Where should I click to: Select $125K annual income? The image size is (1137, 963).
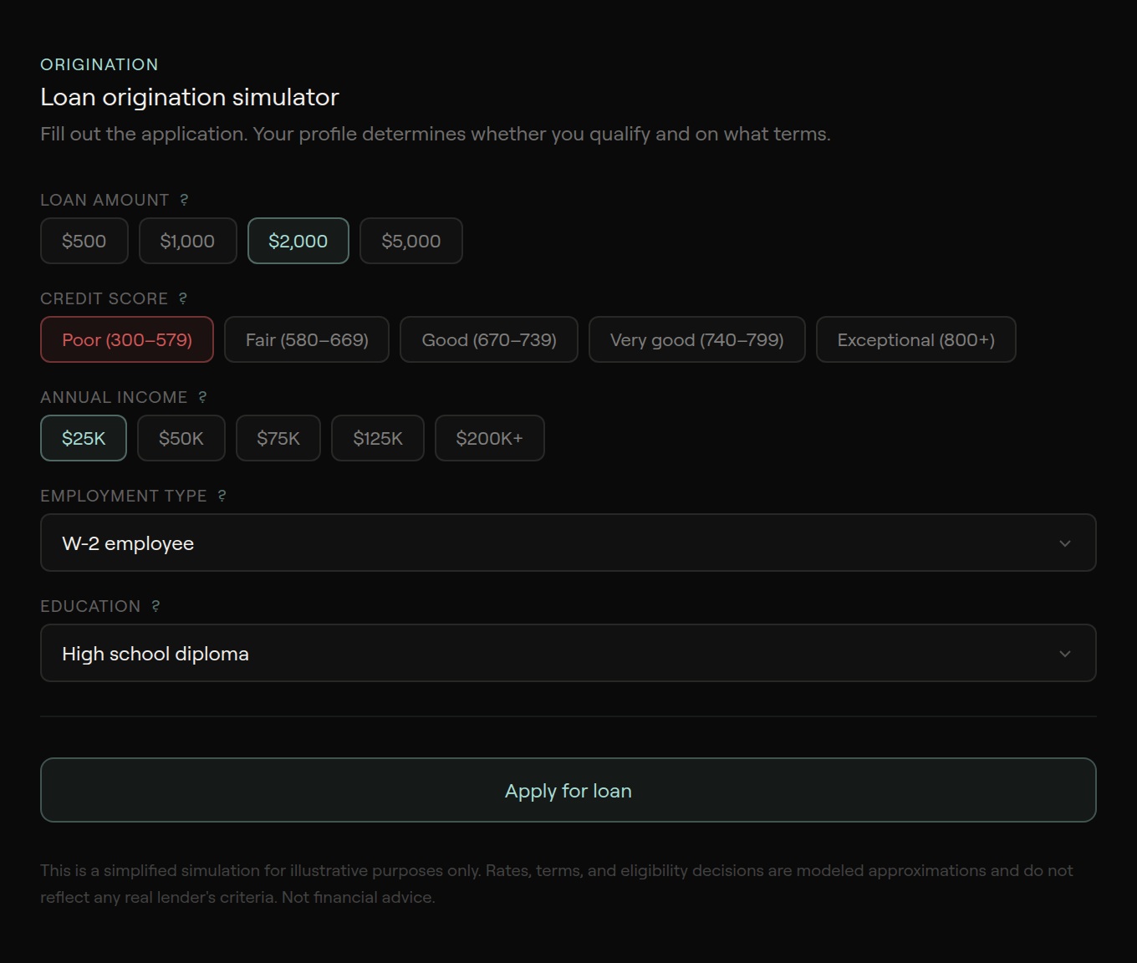point(377,438)
